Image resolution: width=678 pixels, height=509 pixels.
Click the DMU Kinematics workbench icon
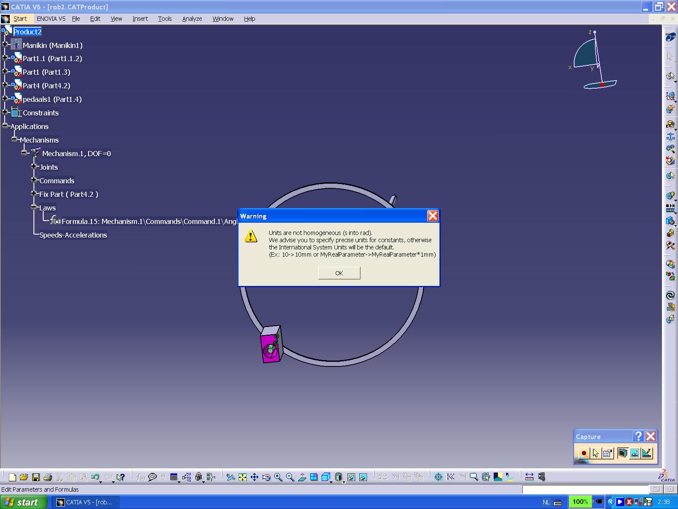point(670,37)
